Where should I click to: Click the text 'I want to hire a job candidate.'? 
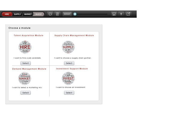27,58
